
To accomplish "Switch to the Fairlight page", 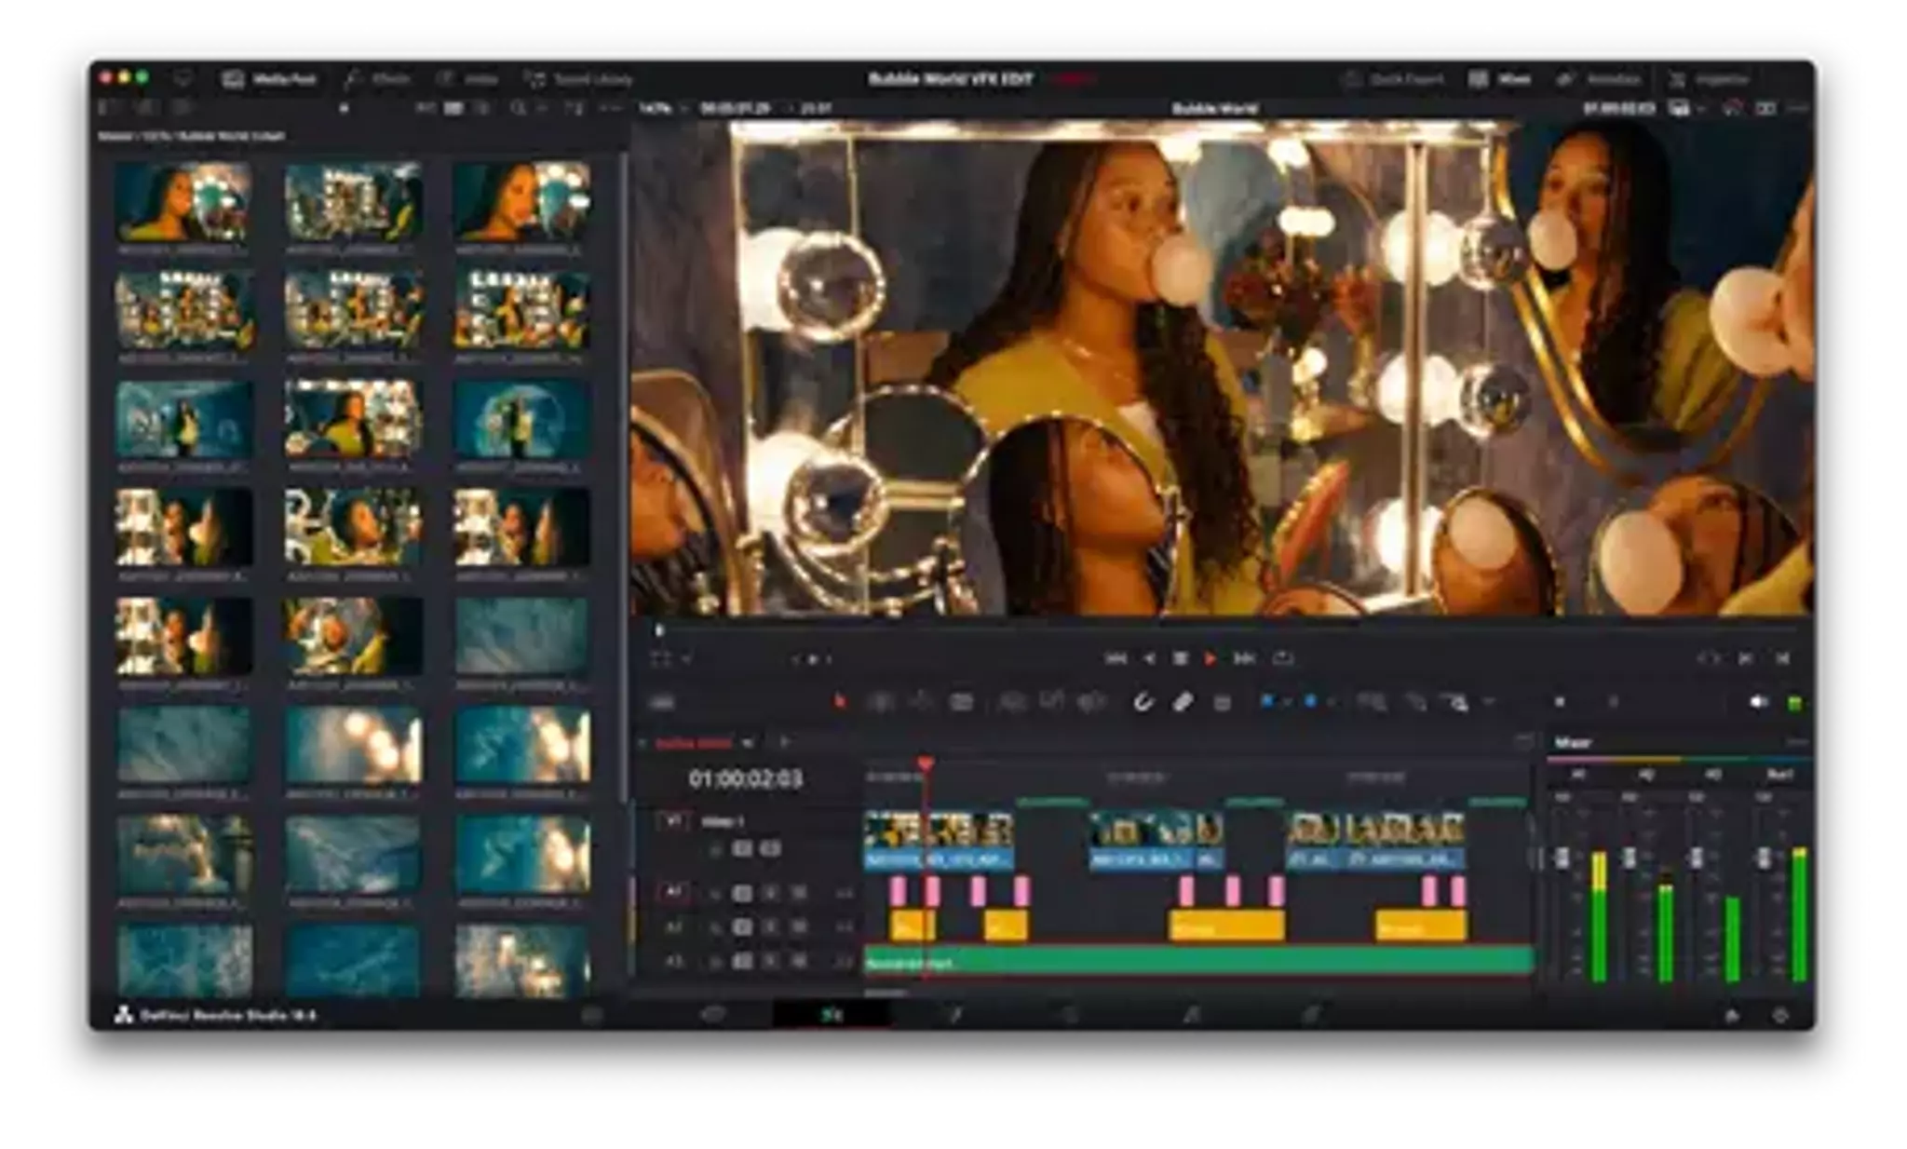I will tap(1191, 1015).
